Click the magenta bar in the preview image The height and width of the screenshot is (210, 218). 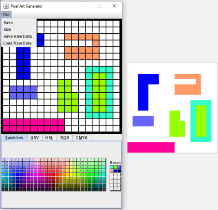pos(151,147)
